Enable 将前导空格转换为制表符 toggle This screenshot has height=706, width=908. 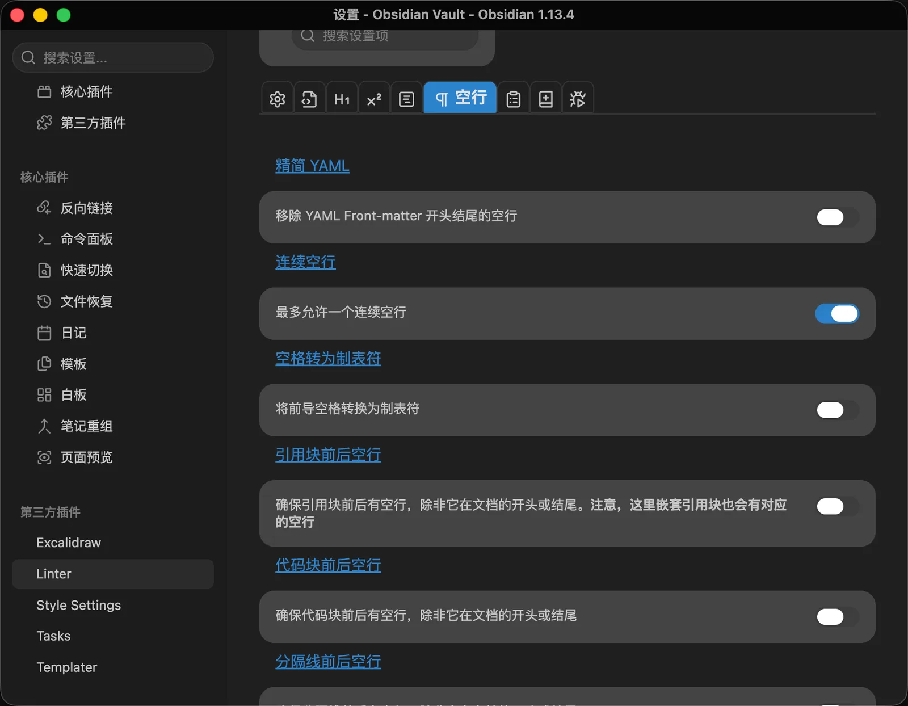coord(837,410)
